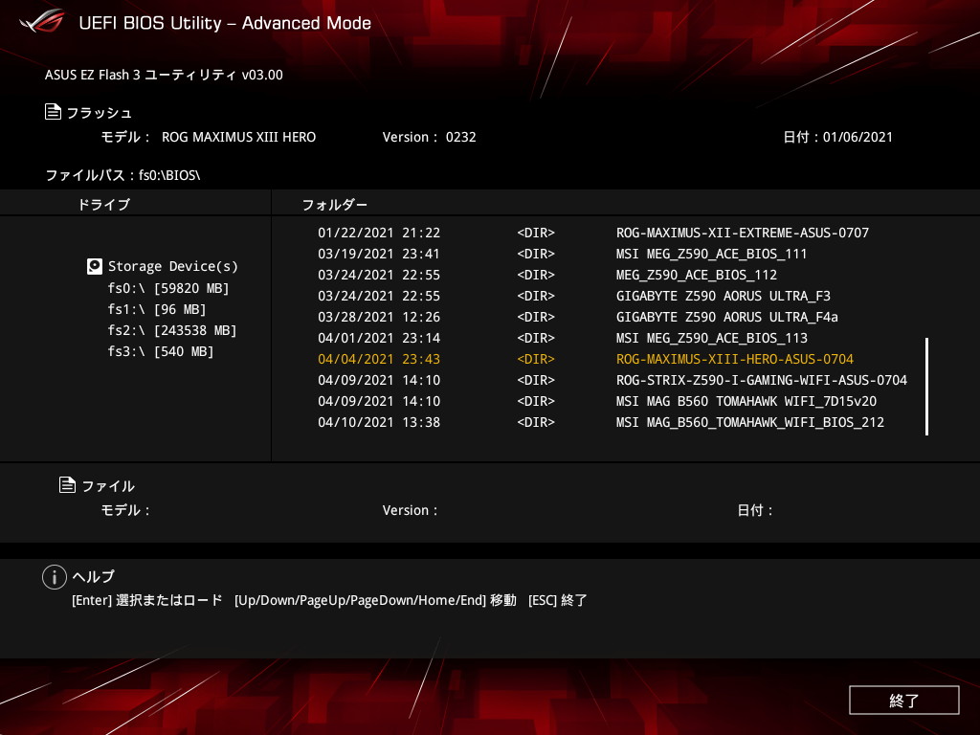Open folder GIGABYTE Z590 AORUS ULTRA_F4a
The width and height of the screenshot is (980, 735).
tap(727, 318)
